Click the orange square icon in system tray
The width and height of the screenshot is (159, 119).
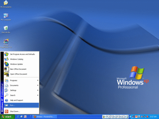point(136,117)
